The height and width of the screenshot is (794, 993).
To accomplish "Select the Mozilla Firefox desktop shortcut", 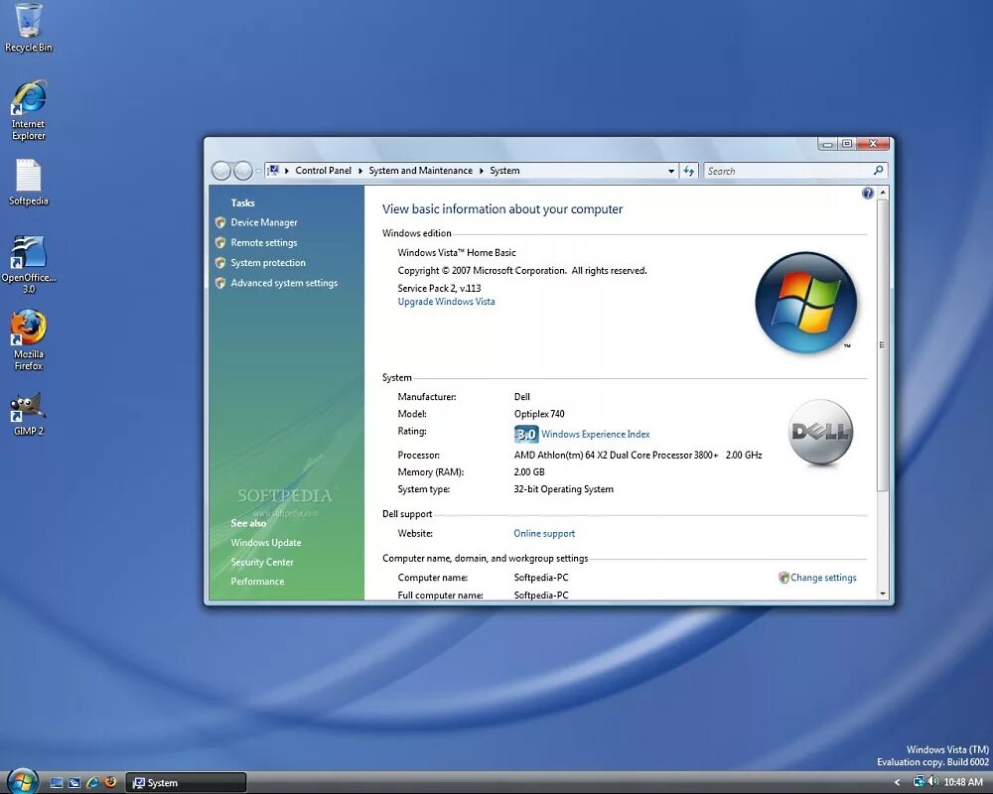I will coord(29,340).
